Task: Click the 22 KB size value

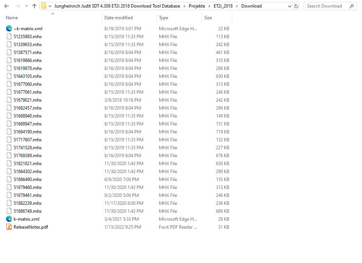Action: click(x=224, y=29)
